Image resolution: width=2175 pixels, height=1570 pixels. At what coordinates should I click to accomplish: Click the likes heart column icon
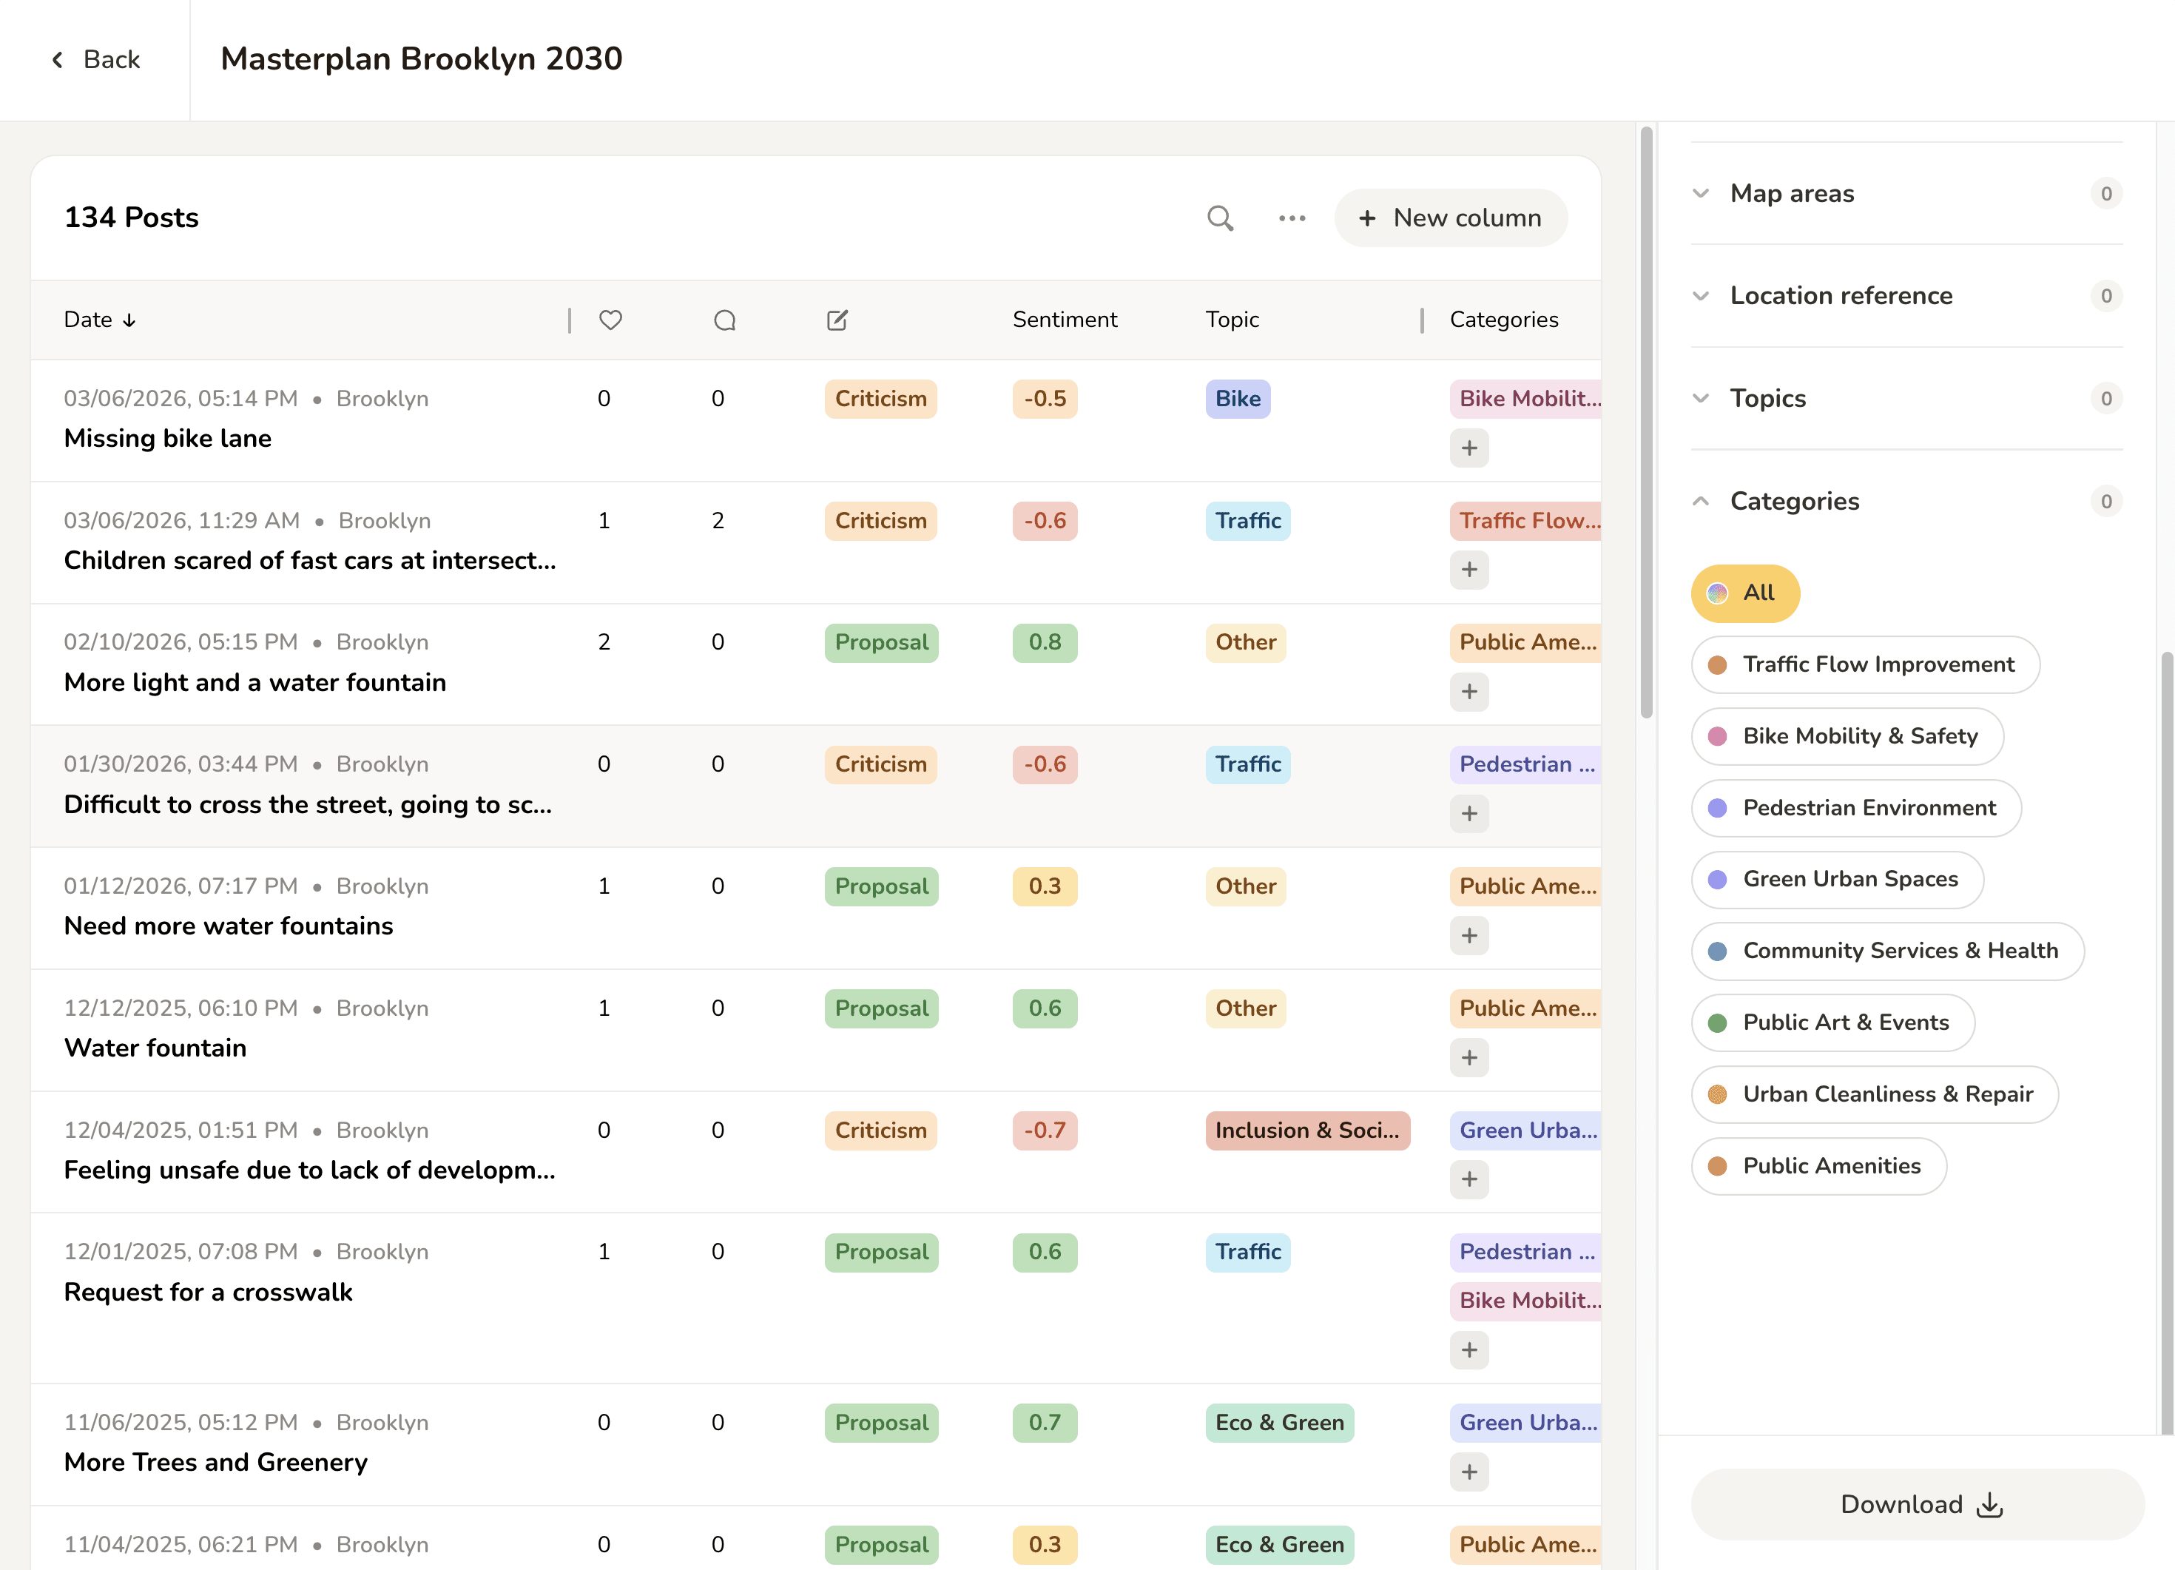coord(611,320)
